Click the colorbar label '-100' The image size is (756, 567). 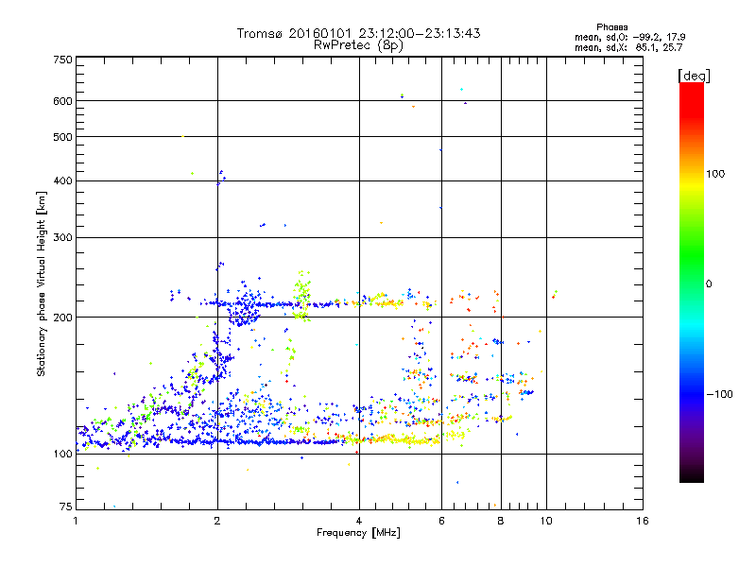click(719, 394)
